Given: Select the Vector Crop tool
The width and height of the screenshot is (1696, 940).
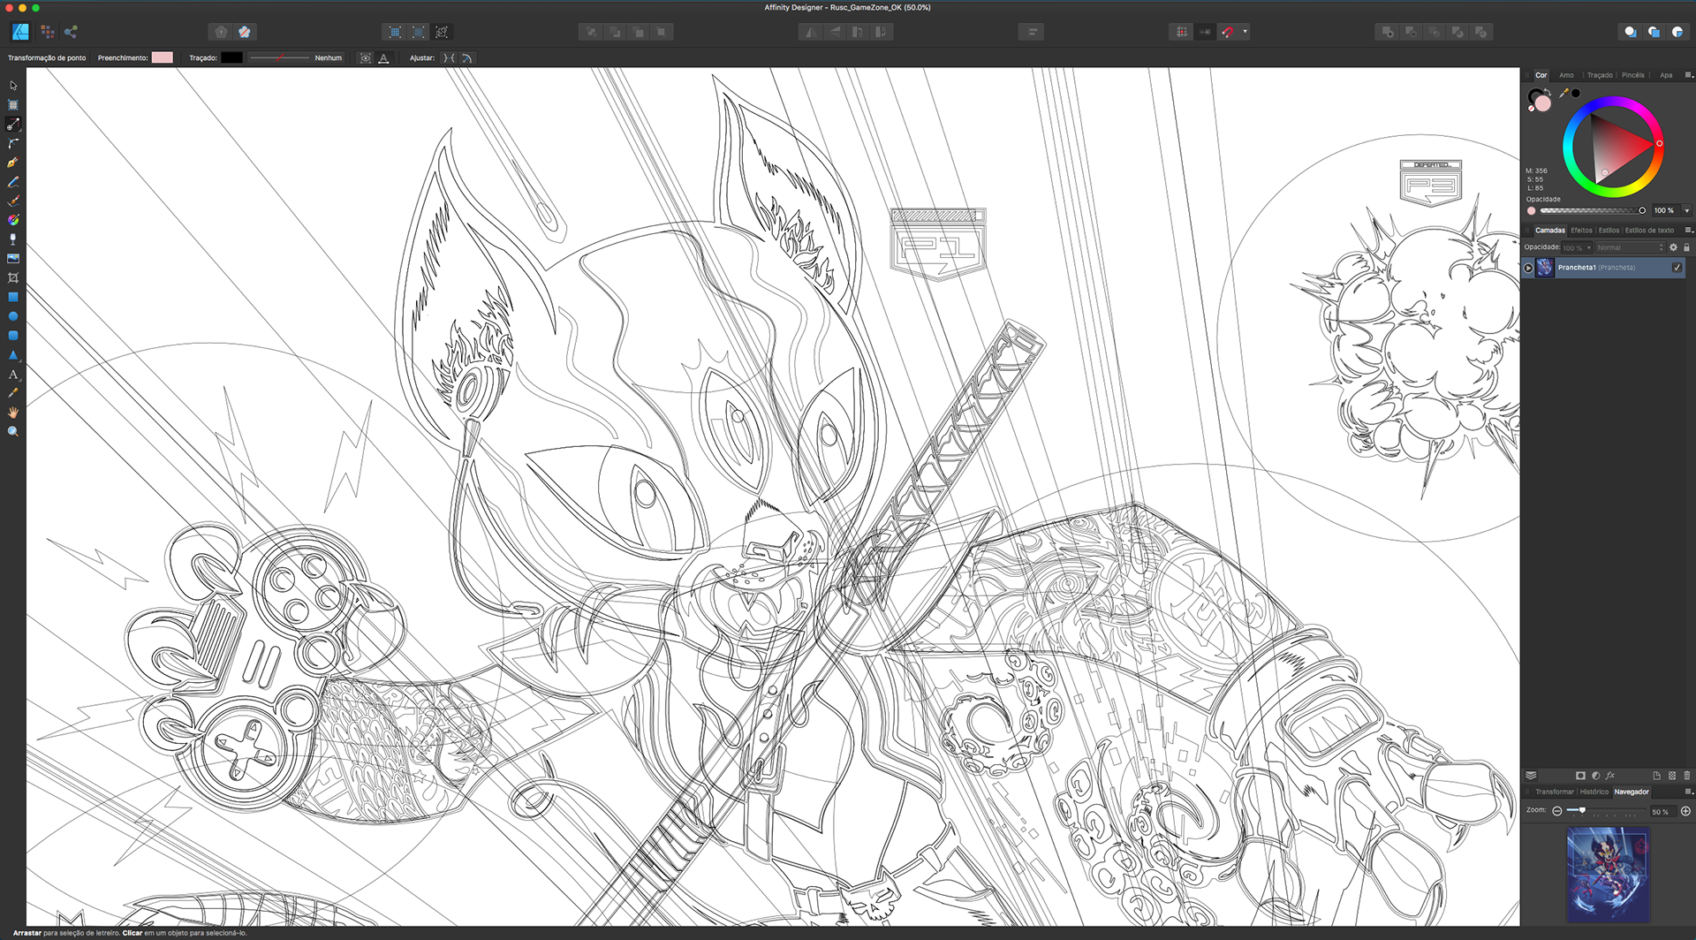Looking at the screenshot, I should (x=13, y=277).
